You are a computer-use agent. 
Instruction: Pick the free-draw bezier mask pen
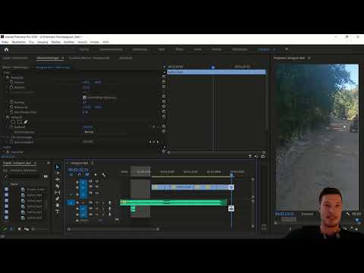click(x=26, y=122)
